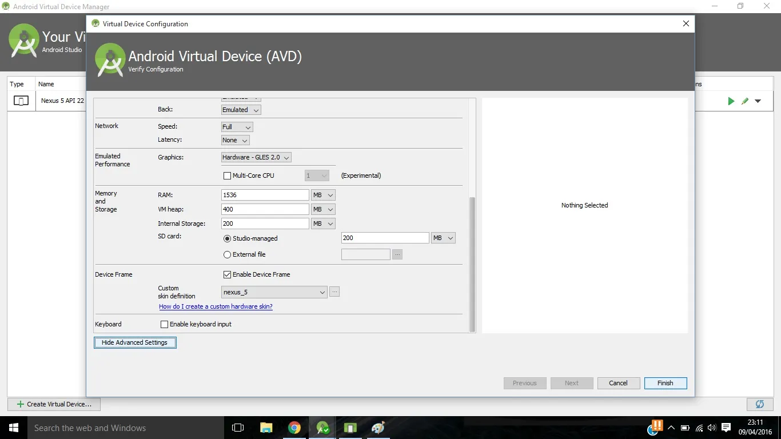Uncheck Enable Device Frame
Viewport: 781px width, 439px height.
coord(227,274)
